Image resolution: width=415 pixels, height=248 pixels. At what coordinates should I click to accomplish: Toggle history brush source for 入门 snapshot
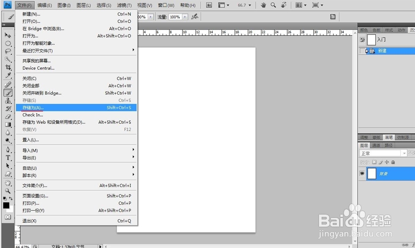(362, 40)
